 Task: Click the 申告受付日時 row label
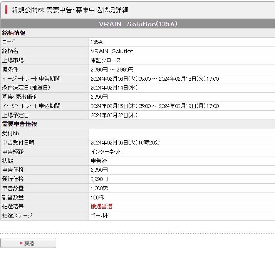pos(18,143)
